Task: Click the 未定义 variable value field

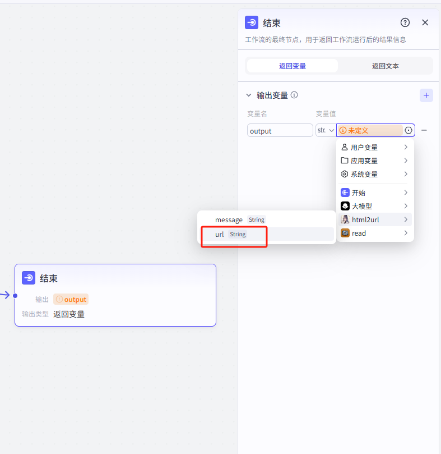Action: (x=370, y=130)
